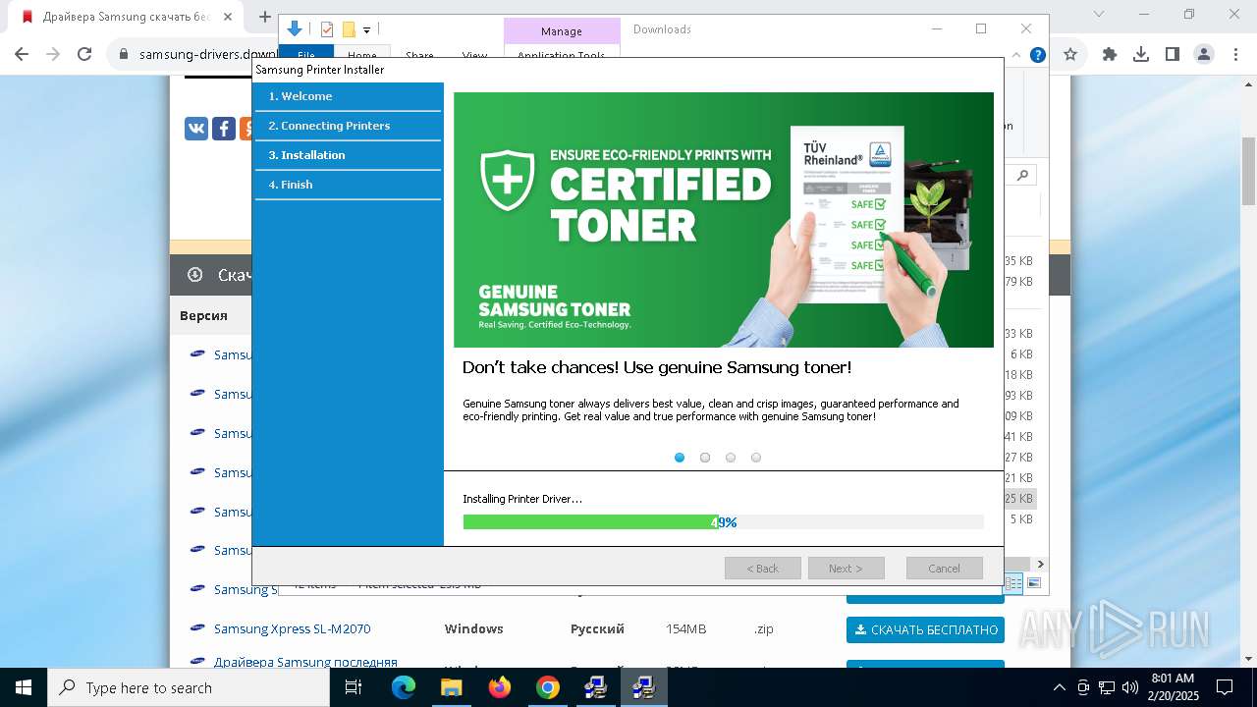The height and width of the screenshot is (707, 1257).
Task: Launch Microsoft Edge from taskbar
Action: 404,687
